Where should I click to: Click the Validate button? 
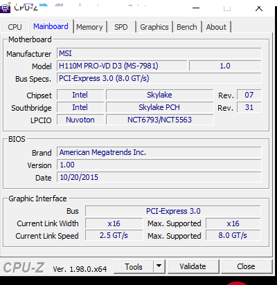[193, 266]
